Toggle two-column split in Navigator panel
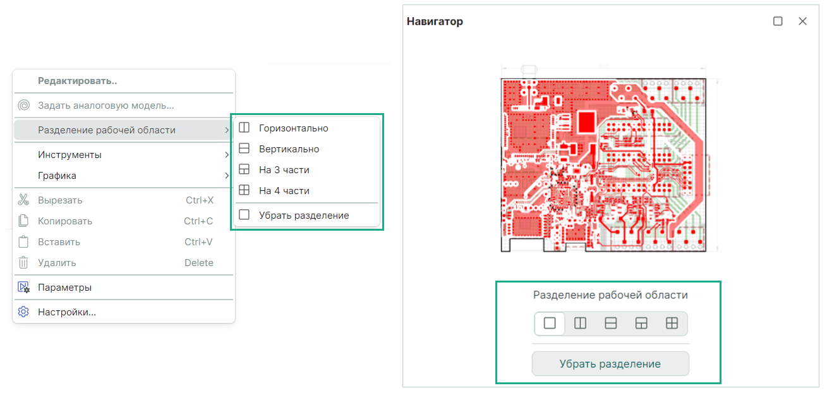827x395 pixels. 580,324
